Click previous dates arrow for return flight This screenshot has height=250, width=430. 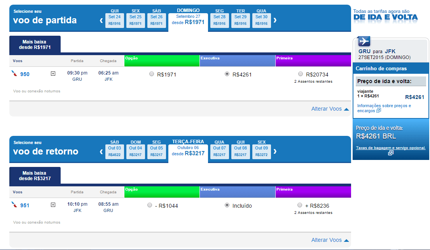(x=101, y=151)
